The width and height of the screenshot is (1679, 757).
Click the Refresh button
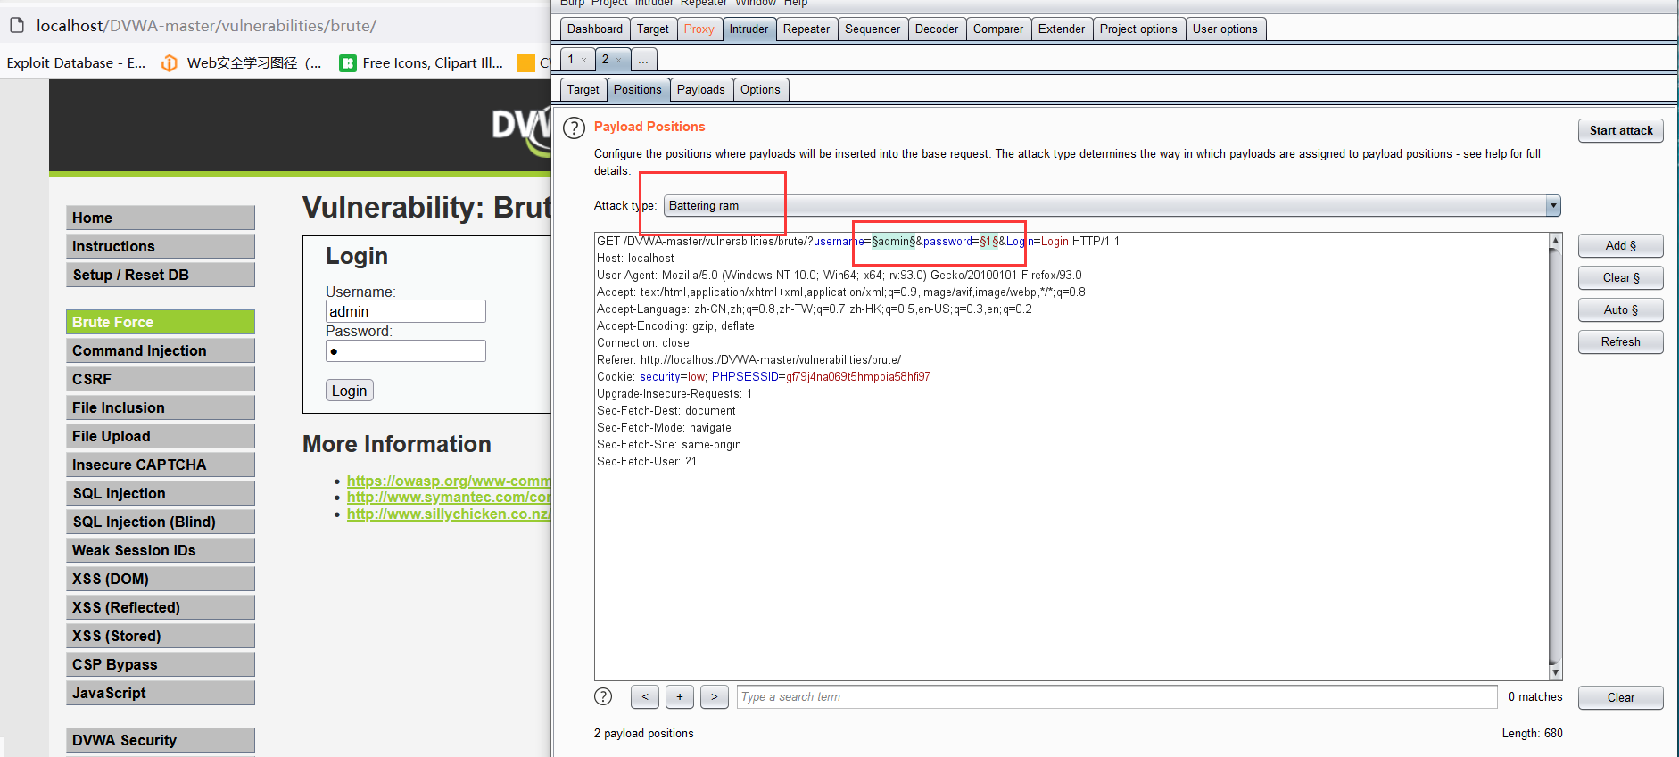click(x=1620, y=341)
